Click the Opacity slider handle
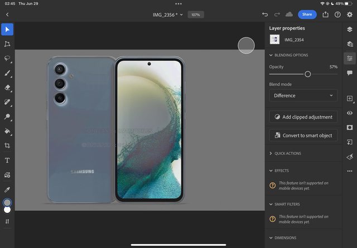The height and width of the screenshot is (248, 357). pos(307,74)
